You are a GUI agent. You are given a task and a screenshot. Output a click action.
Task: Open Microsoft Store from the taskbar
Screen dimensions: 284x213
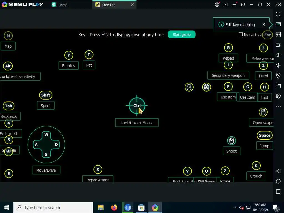pos(141,207)
